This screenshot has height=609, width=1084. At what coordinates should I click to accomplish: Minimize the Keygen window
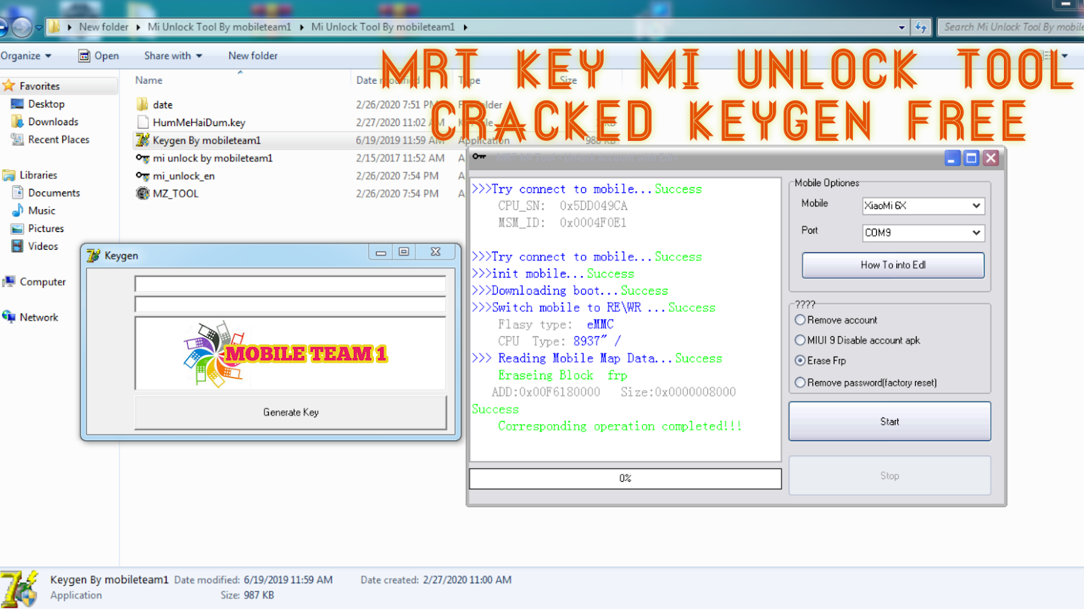(381, 252)
